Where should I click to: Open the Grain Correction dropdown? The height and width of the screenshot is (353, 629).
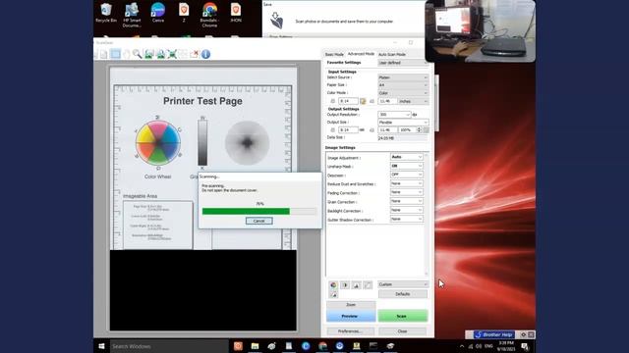click(407, 201)
